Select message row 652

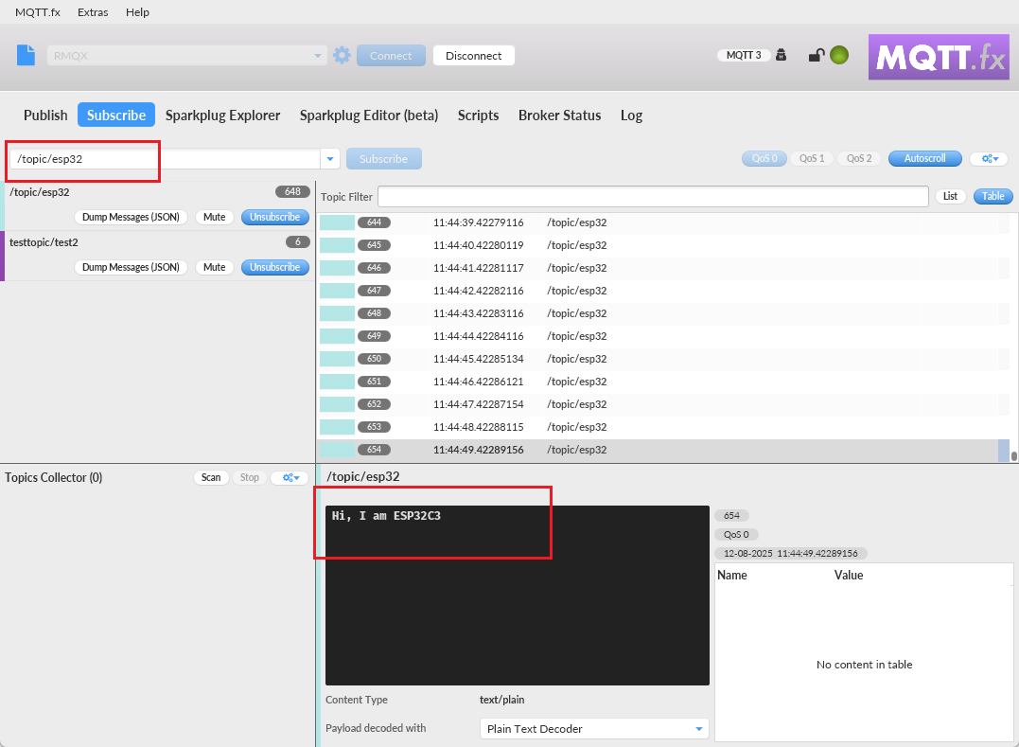663,404
